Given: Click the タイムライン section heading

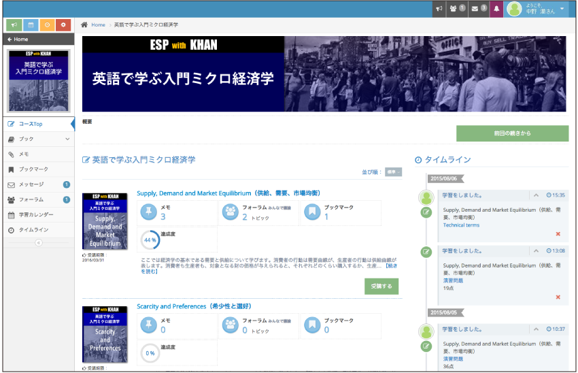Looking at the screenshot, I should tap(443, 160).
